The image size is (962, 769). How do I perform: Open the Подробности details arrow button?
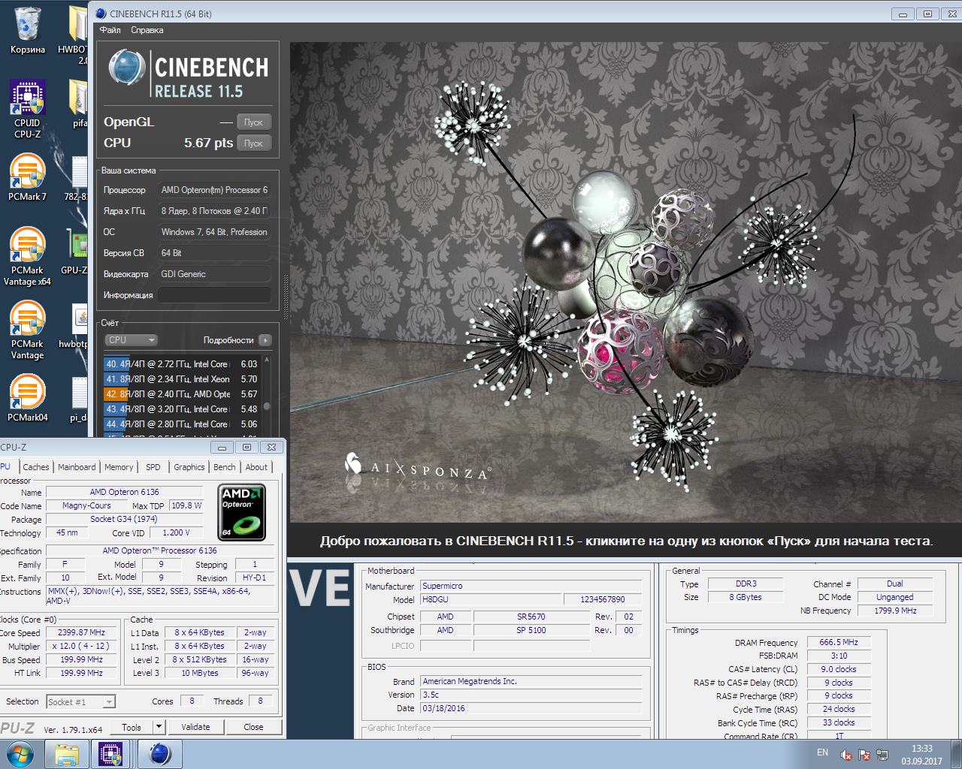click(x=265, y=340)
